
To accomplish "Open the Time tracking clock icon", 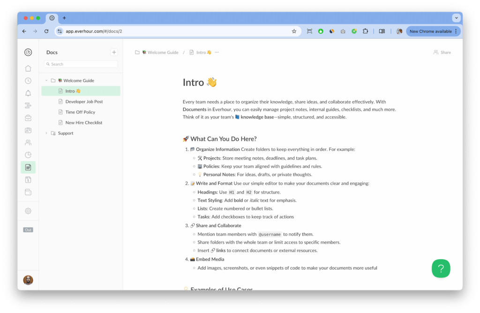I will (x=28, y=81).
